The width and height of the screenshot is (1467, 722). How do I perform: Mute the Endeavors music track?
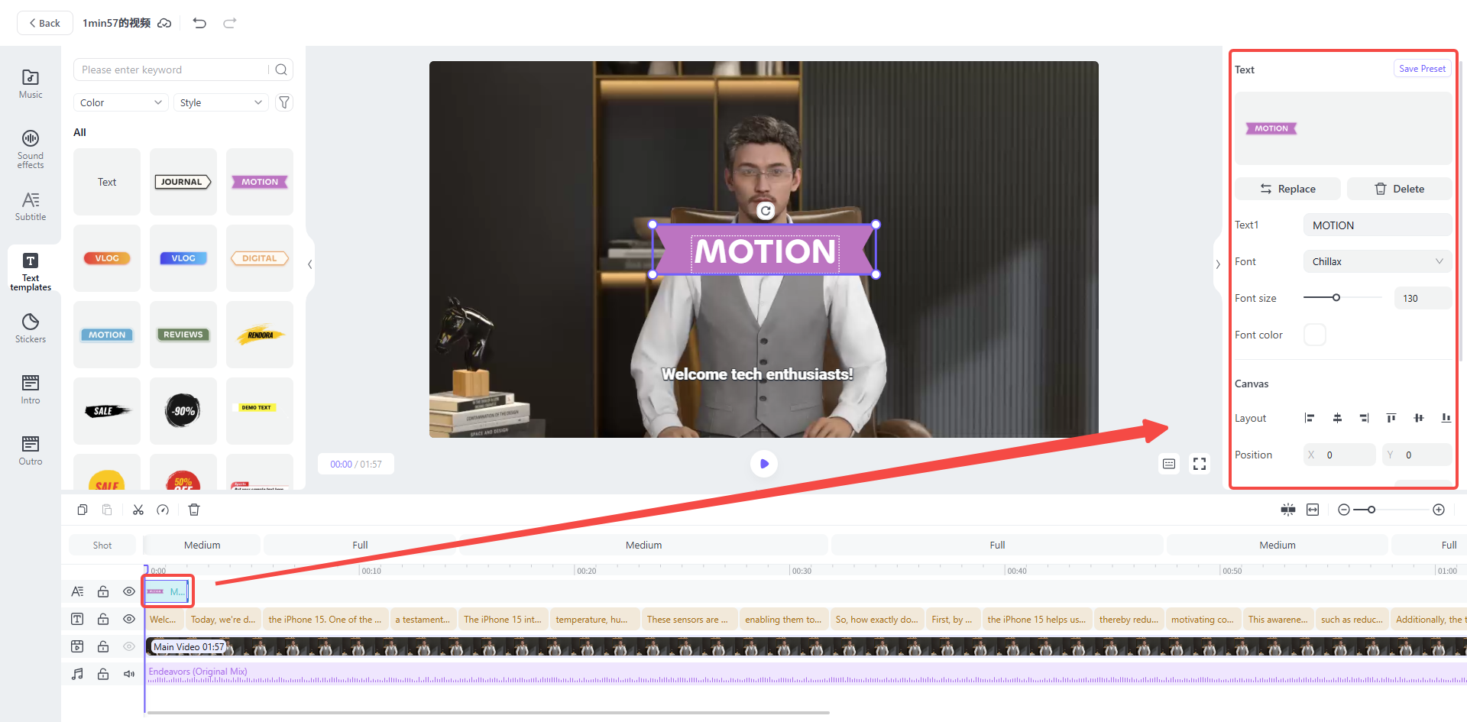click(x=129, y=674)
